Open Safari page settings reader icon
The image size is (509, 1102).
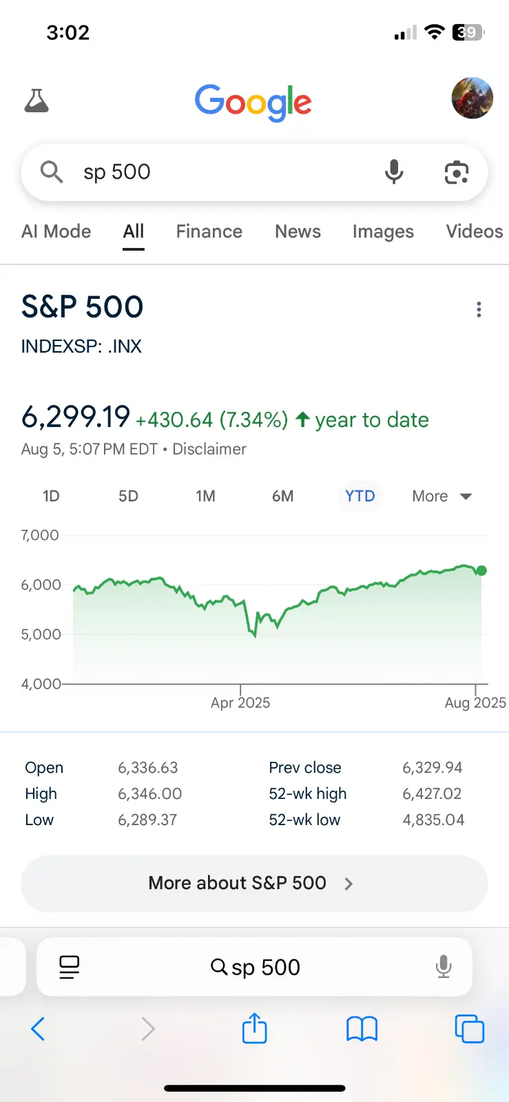[x=69, y=967]
